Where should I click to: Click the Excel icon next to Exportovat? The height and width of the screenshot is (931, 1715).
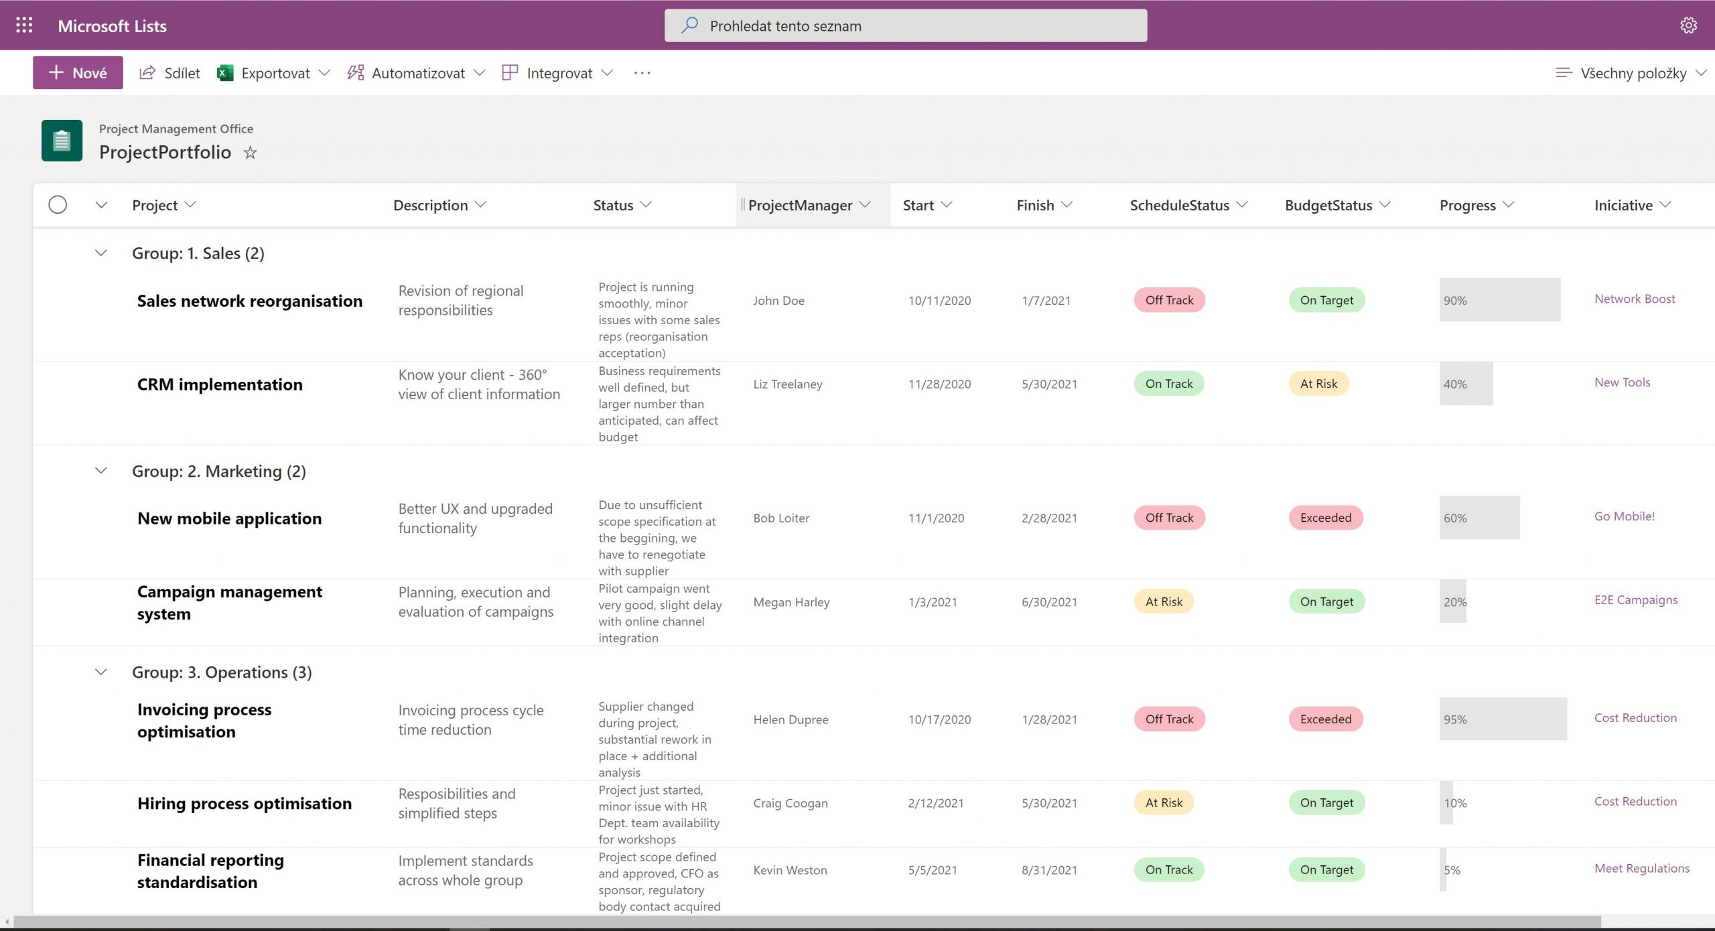point(225,73)
